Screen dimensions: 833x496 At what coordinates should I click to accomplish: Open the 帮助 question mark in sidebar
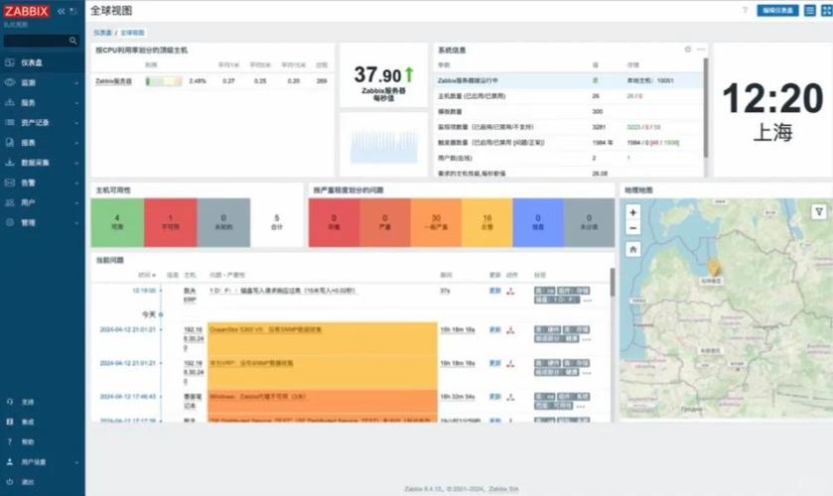[x=10, y=441]
